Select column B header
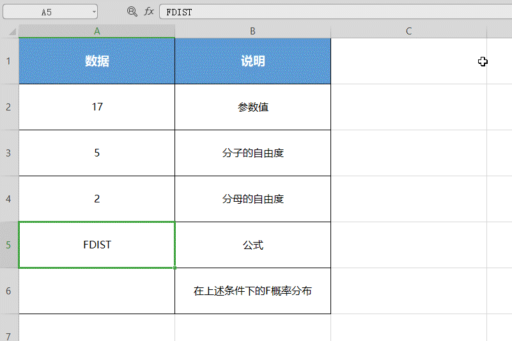The width and height of the screenshot is (512, 341). (x=252, y=31)
